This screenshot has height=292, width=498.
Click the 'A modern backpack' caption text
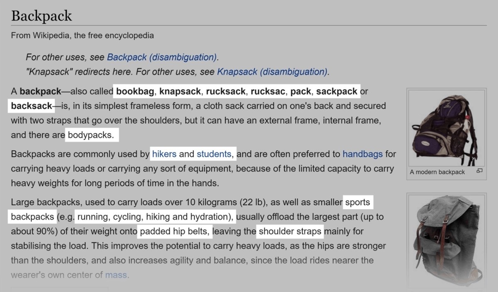pyautogui.click(x=437, y=172)
